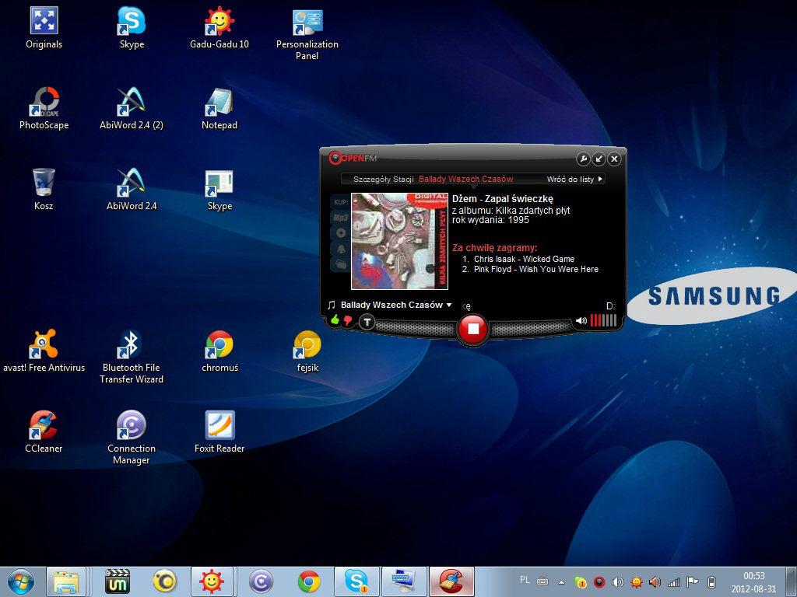
Task: Open network signal bars tray icon
Action: pyautogui.click(x=674, y=581)
